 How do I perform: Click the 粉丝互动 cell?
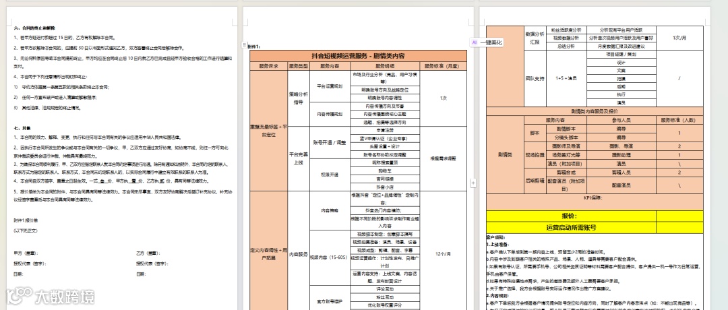click(x=384, y=297)
